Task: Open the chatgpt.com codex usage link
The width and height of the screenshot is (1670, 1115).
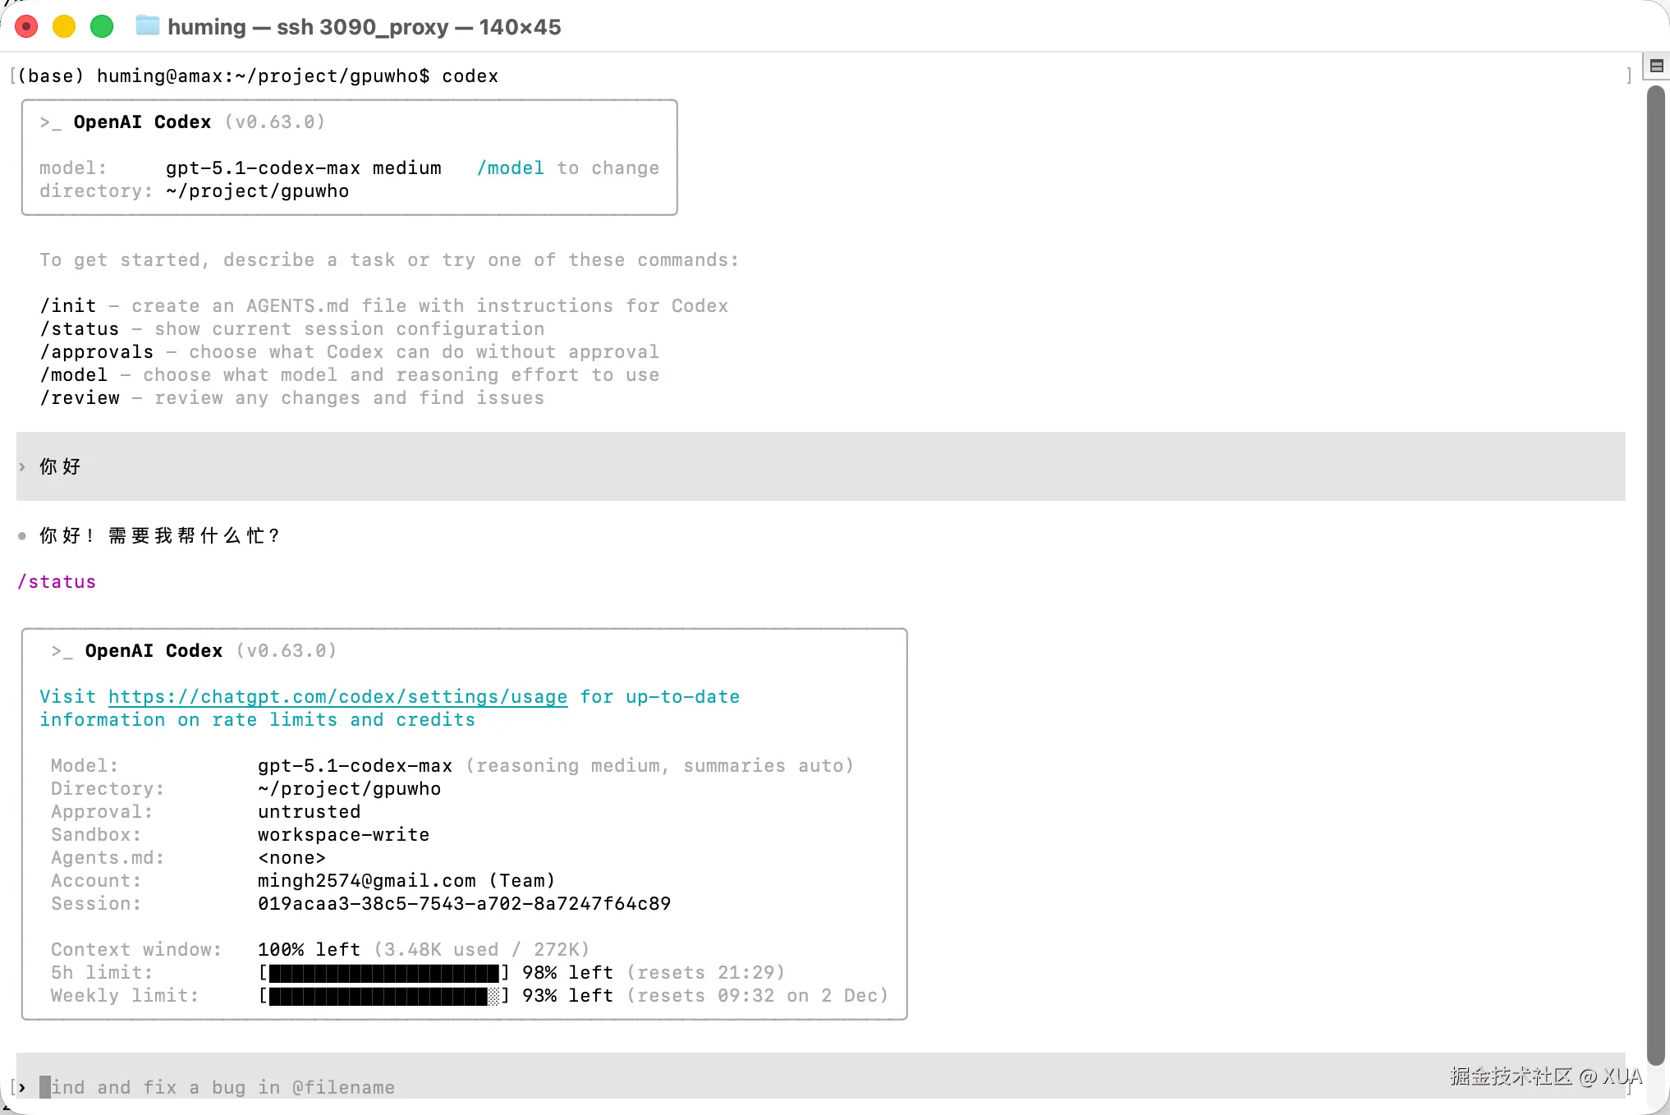Action: tap(337, 697)
